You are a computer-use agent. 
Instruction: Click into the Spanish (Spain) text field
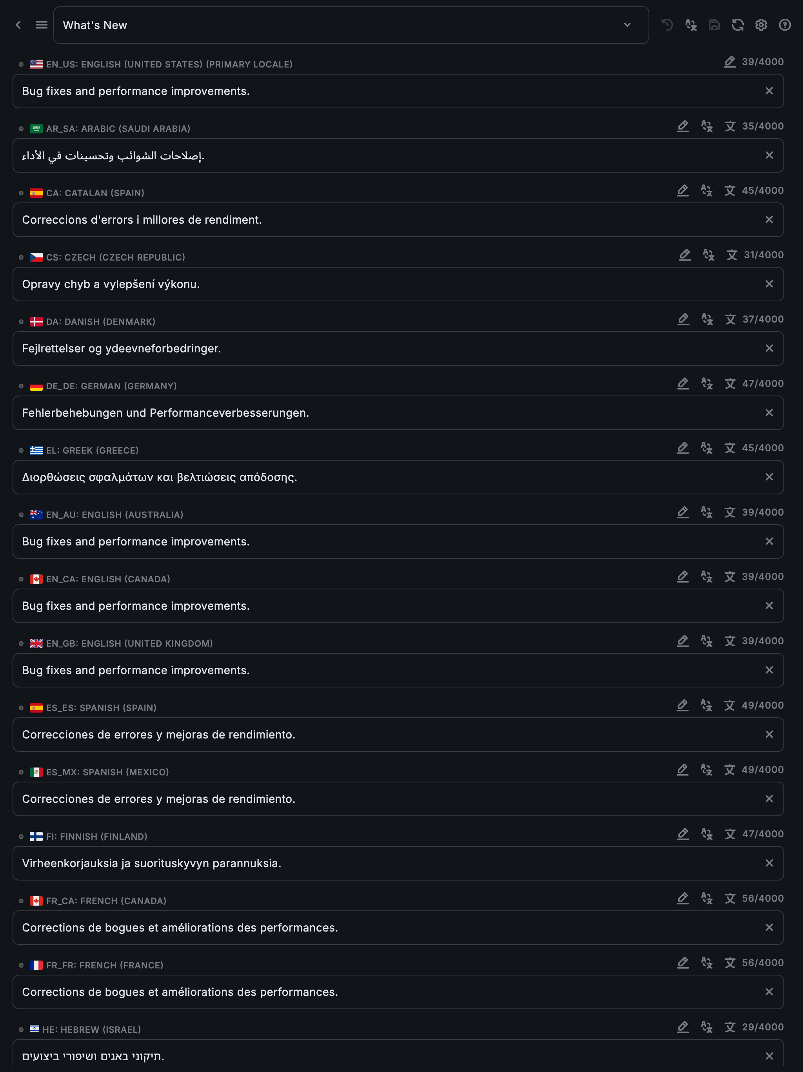click(387, 735)
